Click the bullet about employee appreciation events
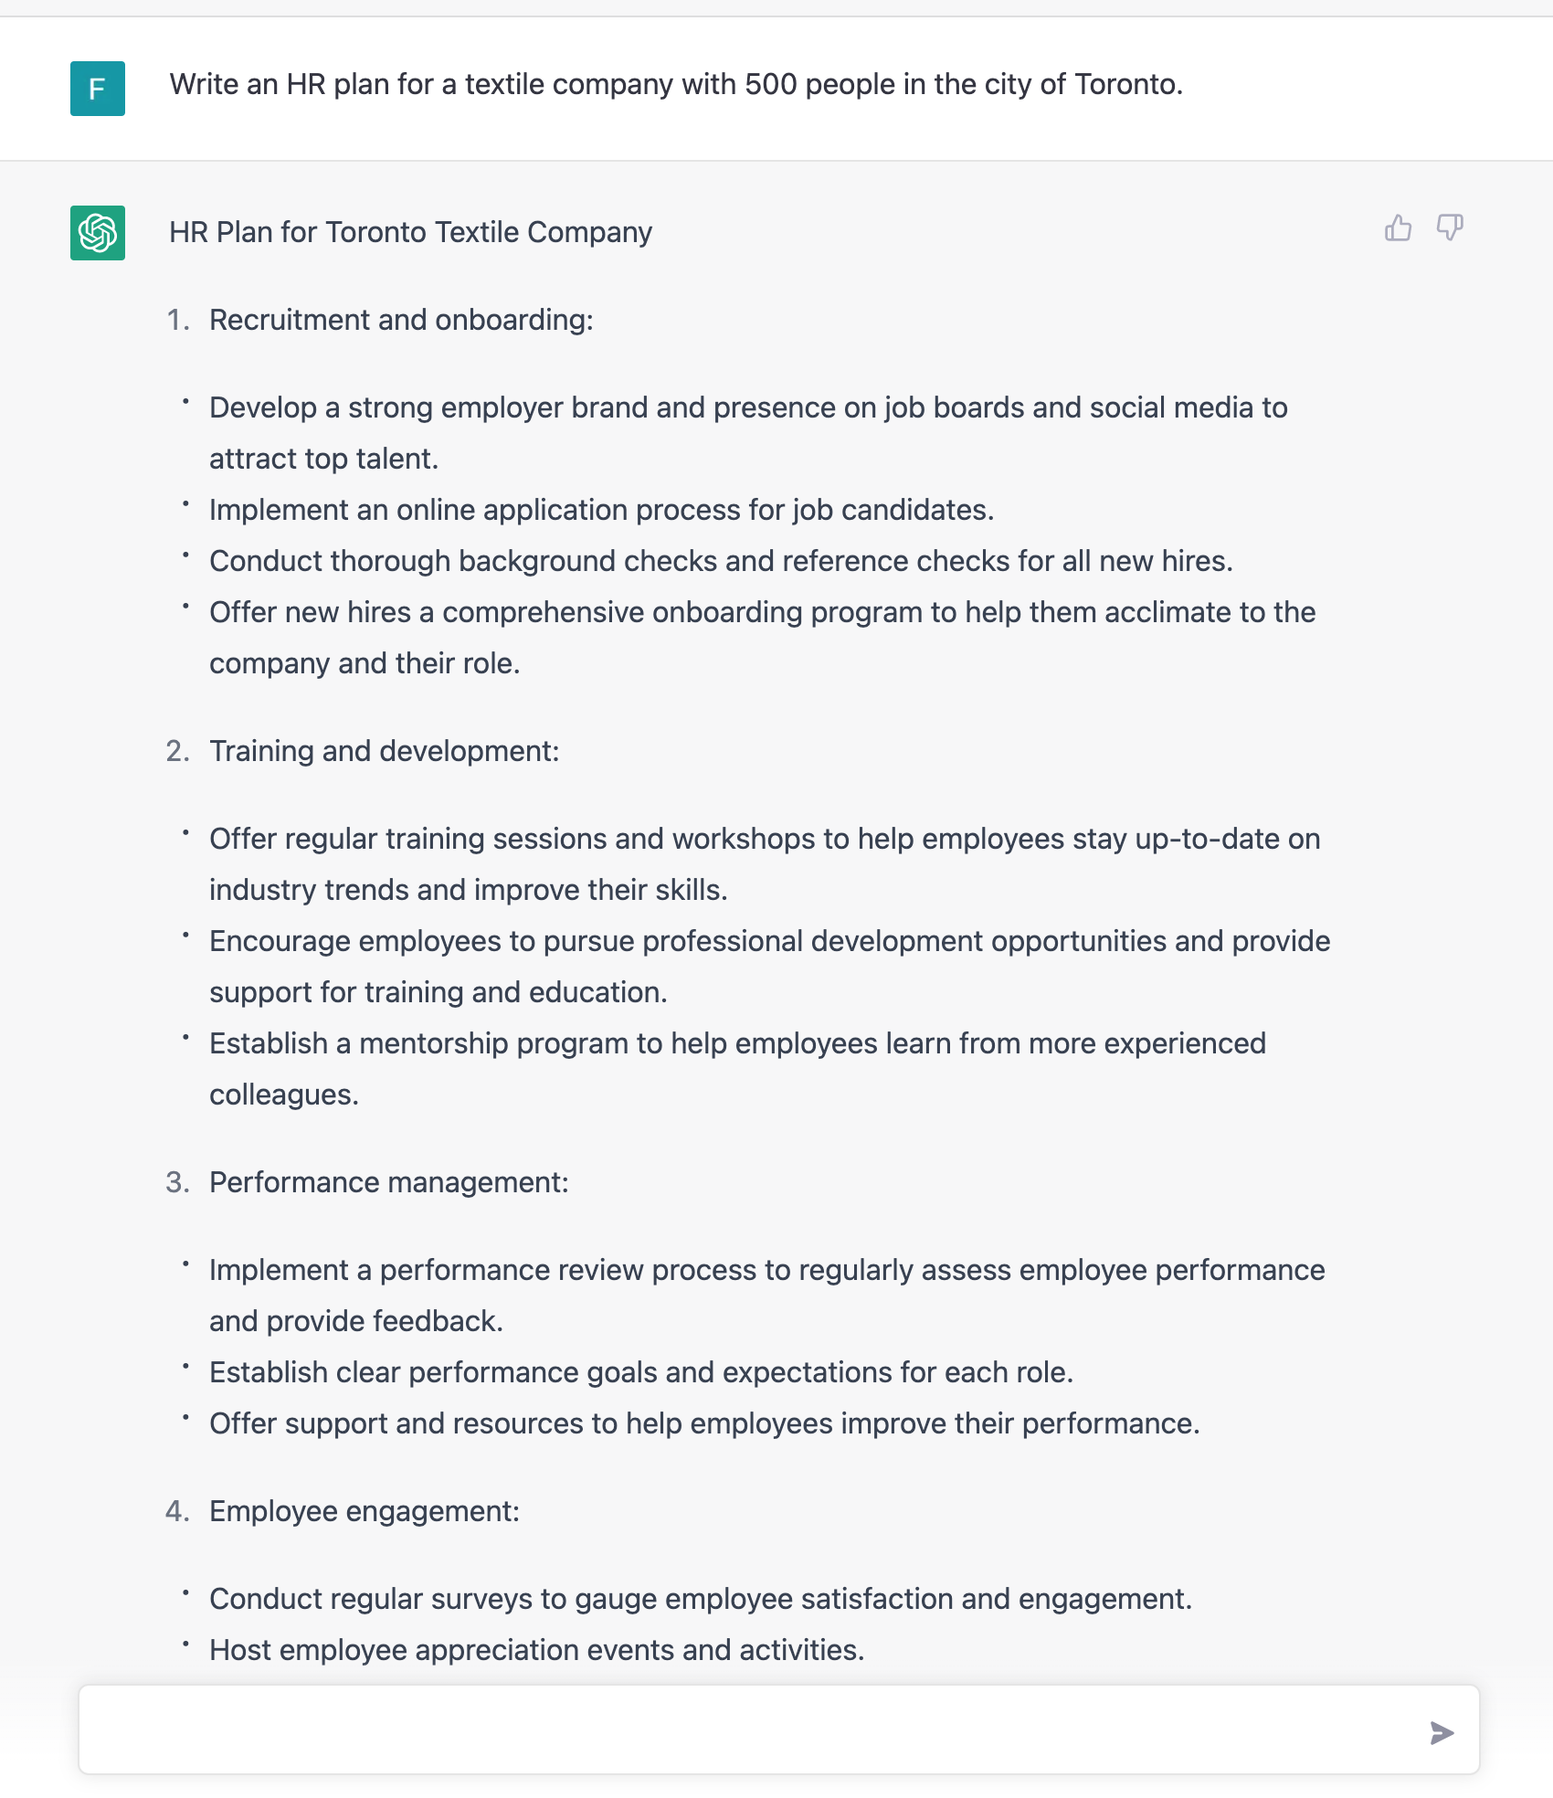The image size is (1553, 1798). coord(536,1651)
